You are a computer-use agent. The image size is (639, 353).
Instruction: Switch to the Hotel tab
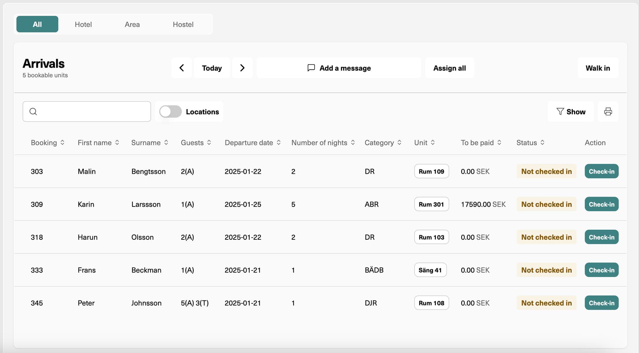coord(83,24)
